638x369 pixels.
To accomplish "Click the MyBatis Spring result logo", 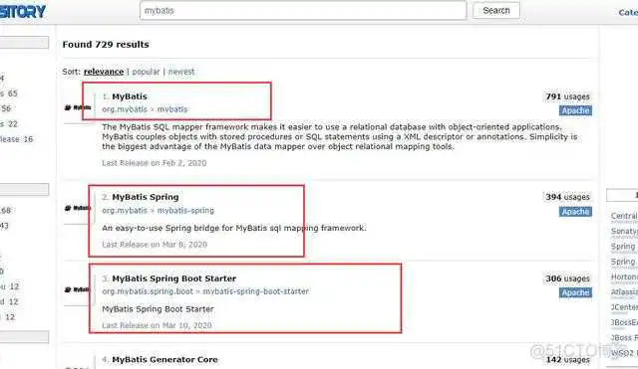I will click(x=78, y=208).
